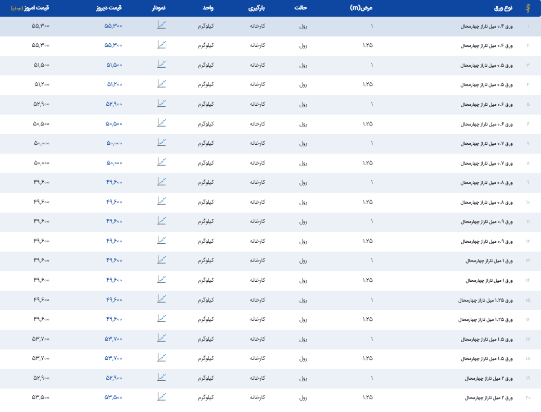The image size is (541, 412).
Task: Open the chart icon for row 4
Action: pos(162,84)
